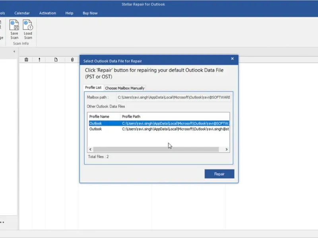The width and height of the screenshot is (318, 238).
Task: Open the Activation ribbon tab
Action: click(47, 13)
